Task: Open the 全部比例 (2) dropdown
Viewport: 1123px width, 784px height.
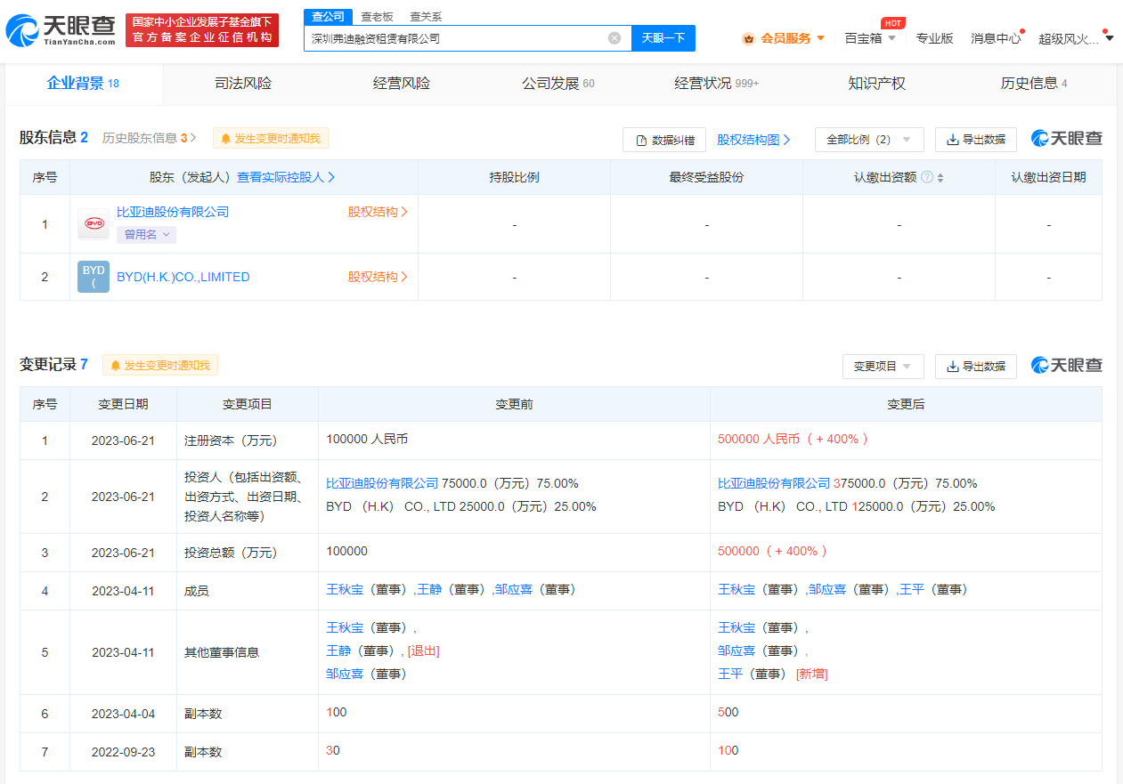Action: 868,140
